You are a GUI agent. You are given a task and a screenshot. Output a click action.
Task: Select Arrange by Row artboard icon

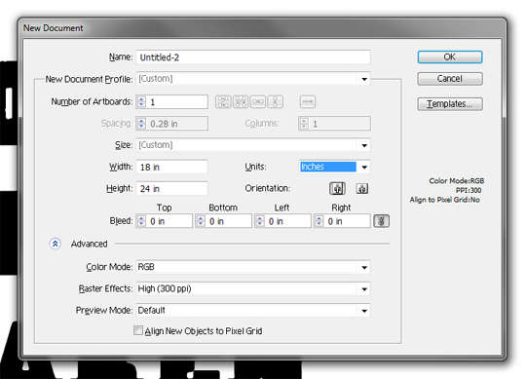(x=257, y=101)
